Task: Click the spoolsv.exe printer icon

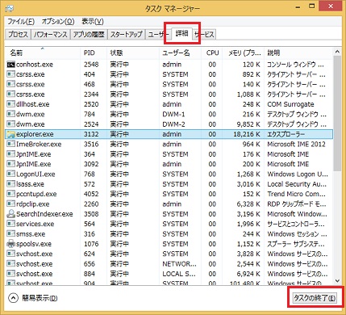Action: (10, 244)
